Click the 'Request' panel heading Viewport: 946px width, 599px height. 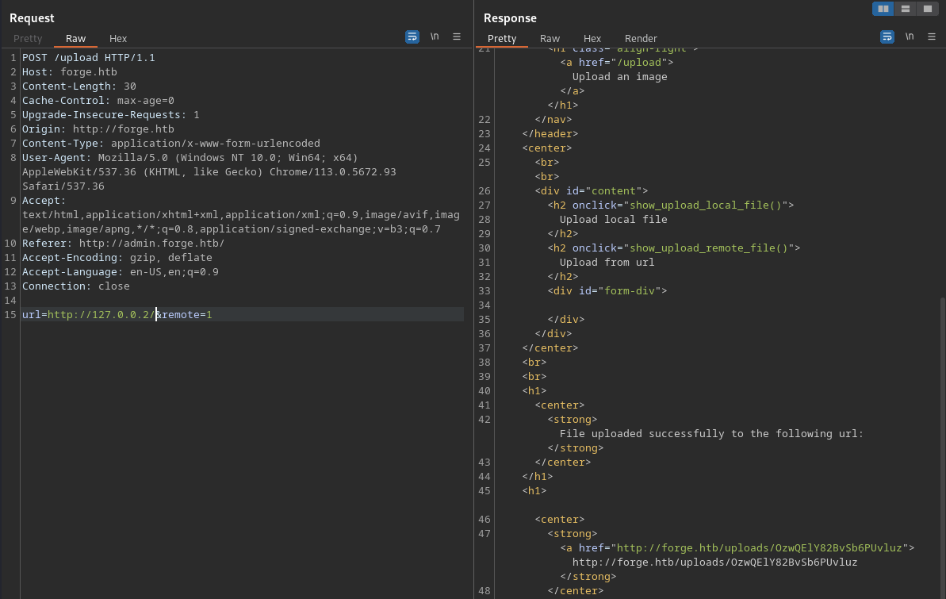[x=32, y=18]
